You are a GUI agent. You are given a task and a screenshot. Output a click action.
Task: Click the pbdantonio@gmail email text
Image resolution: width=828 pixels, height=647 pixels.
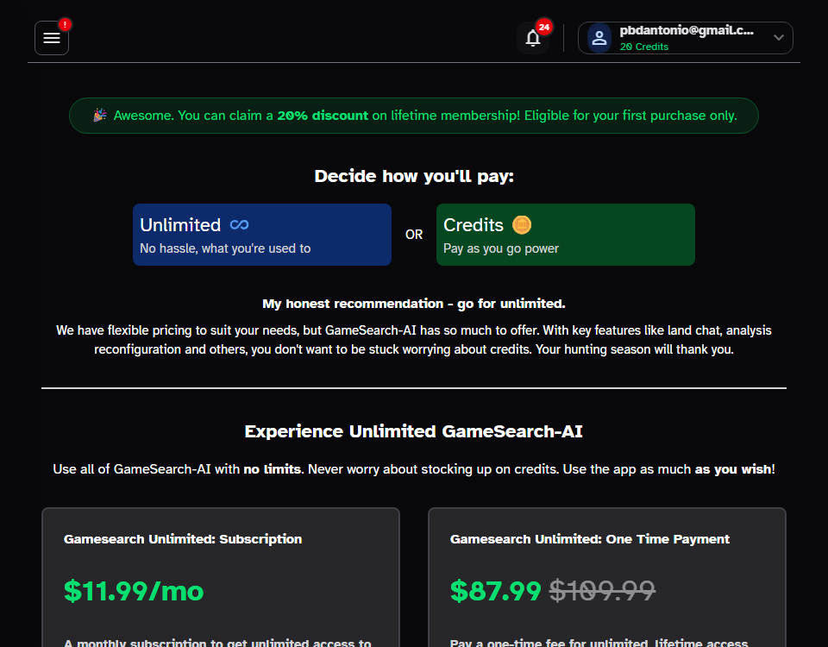pyautogui.click(x=687, y=31)
